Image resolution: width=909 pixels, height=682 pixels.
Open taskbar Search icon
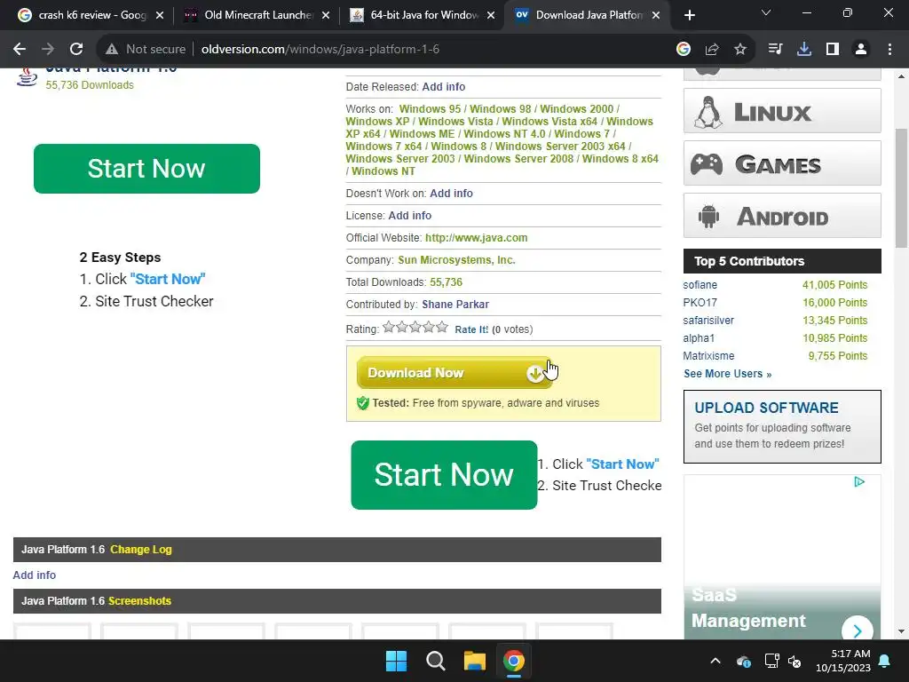(x=435, y=661)
